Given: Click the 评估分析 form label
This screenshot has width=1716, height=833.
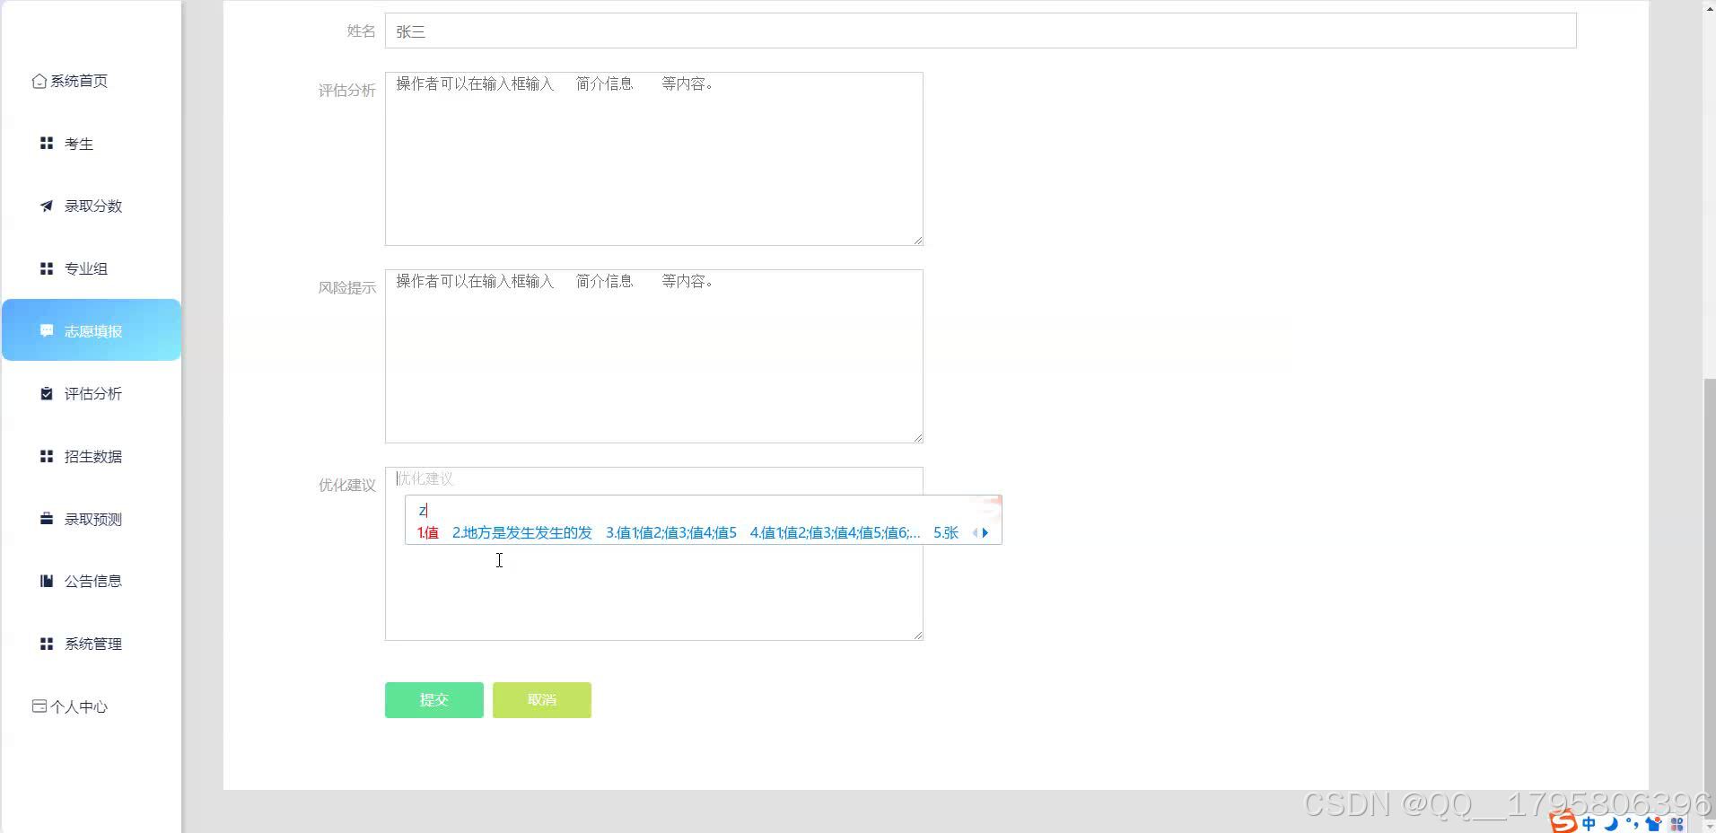Looking at the screenshot, I should click(x=347, y=91).
